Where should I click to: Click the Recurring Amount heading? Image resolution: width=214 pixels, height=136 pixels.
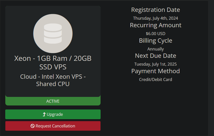tap(155, 25)
